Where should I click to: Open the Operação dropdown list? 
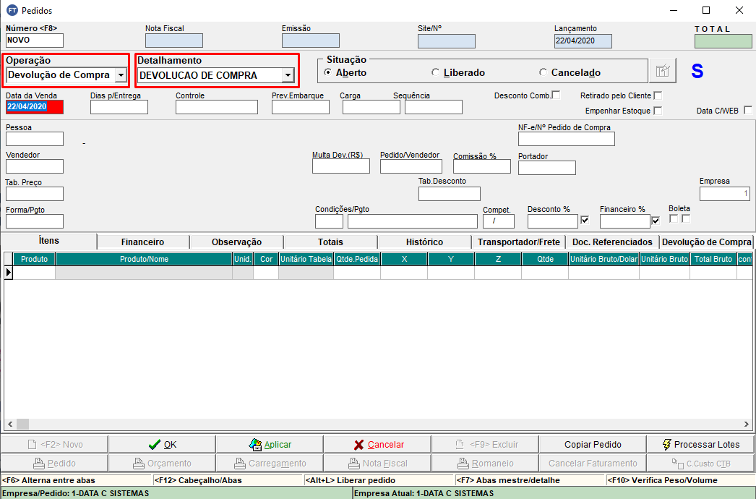tap(121, 74)
